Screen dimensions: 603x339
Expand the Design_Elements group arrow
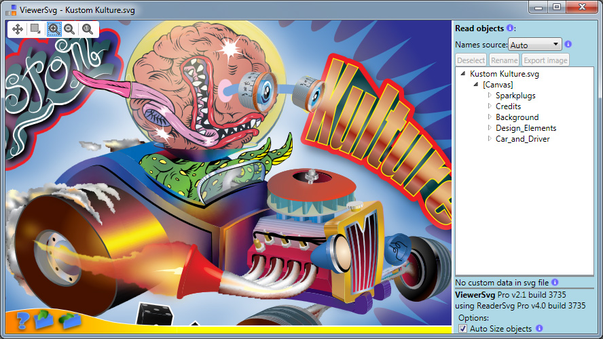[489, 128]
